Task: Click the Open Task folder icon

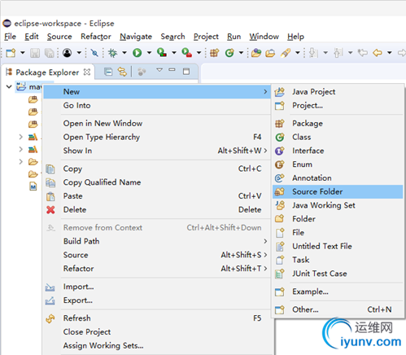Action: click(270, 53)
